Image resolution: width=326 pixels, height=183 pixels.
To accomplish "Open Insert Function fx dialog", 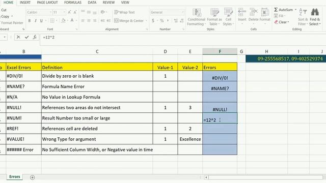I will (x=35, y=37).
